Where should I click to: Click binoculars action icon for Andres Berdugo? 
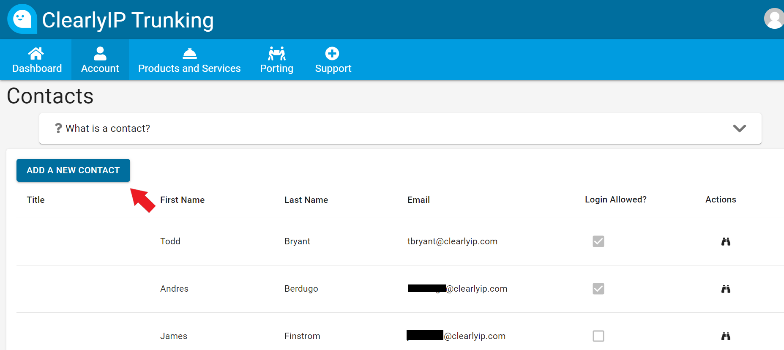(x=726, y=289)
